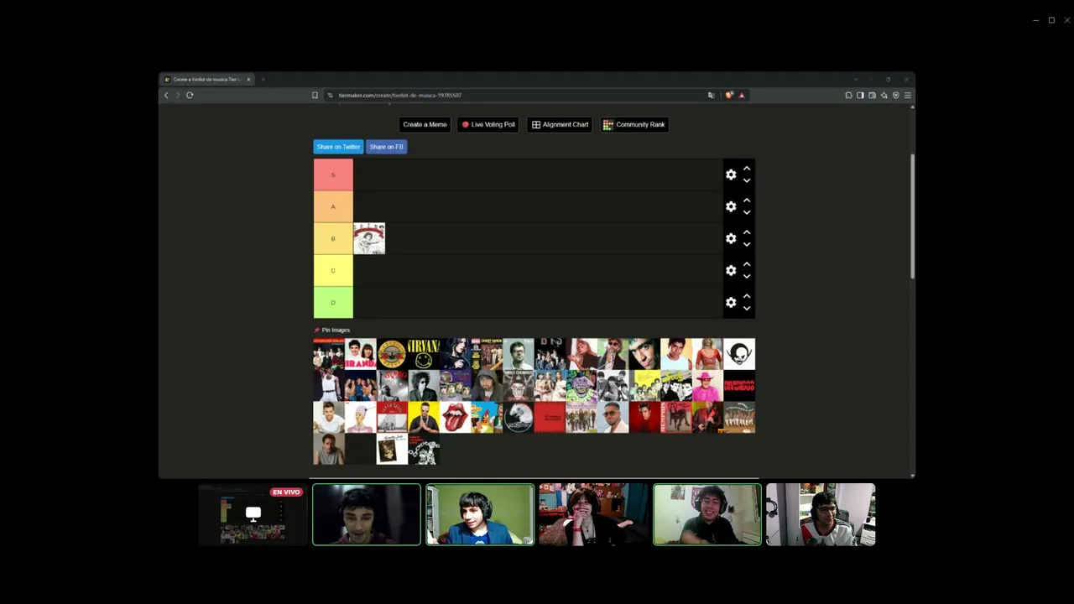Screen dimensions: 1074x604
Task: Move the A tier row up with its arrow
Action: [746, 200]
